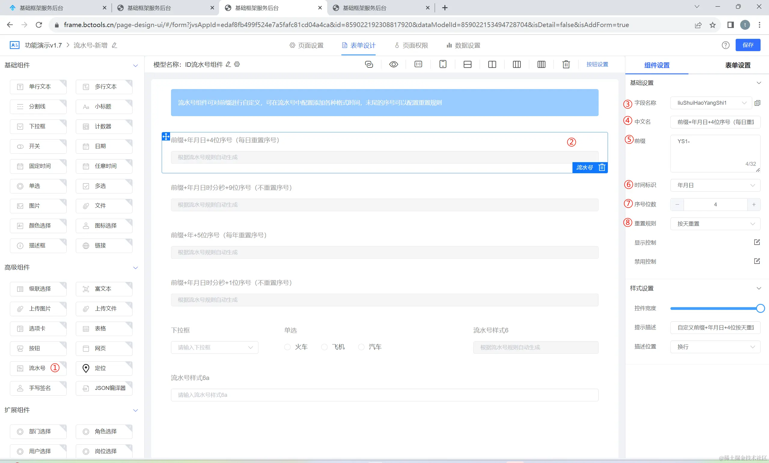This screenshot has height=463, width=769.
Task: Open the 重置规则 dropdown
Action: pos(715,224)
